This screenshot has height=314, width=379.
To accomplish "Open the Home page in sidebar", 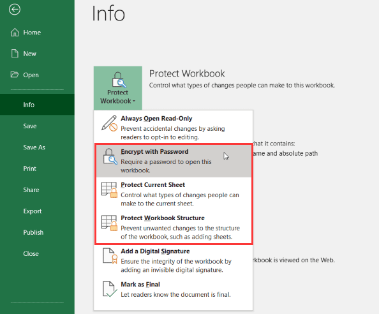I will (37, 33).
